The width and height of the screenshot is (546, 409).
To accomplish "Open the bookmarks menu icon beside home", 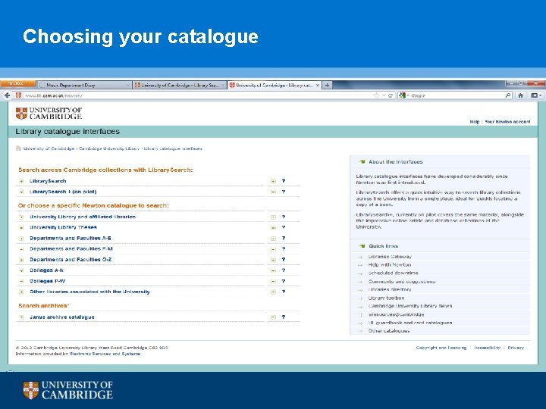I will click(x=535, y=95).
